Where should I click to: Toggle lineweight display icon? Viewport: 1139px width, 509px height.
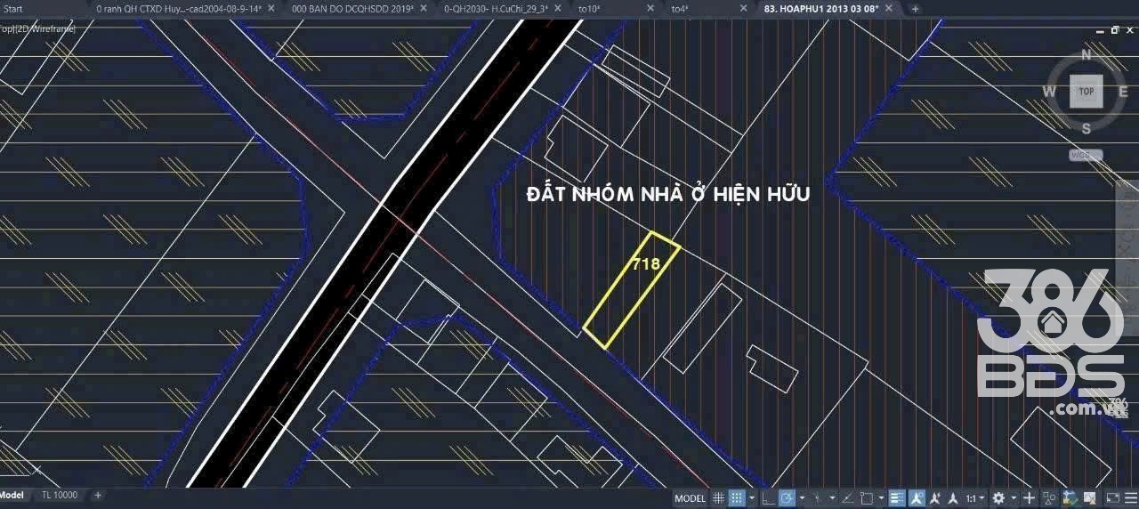pyautogui.click(x=897, y=498)
